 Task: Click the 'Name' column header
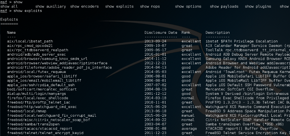point(11,33)
